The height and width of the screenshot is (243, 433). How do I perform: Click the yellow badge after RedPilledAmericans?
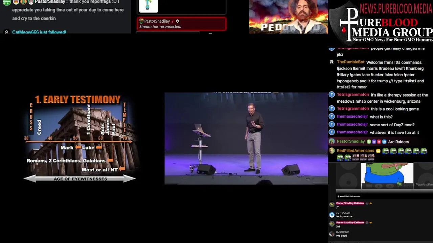point(378,151)
